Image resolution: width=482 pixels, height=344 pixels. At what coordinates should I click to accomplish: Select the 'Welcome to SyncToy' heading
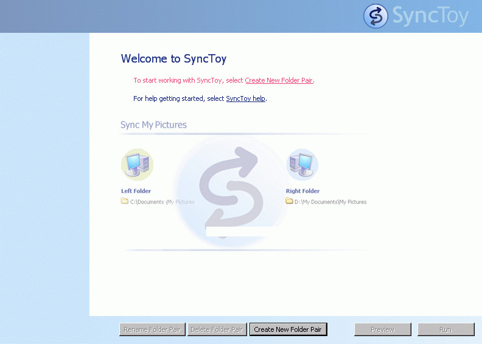tap(173, 58)
